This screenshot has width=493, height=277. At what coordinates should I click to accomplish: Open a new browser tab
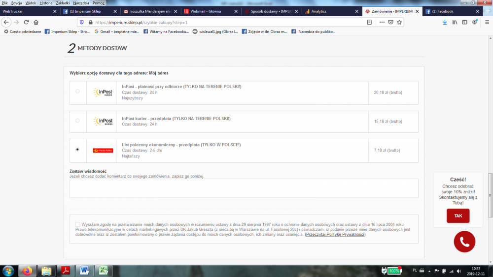(488, 11)
